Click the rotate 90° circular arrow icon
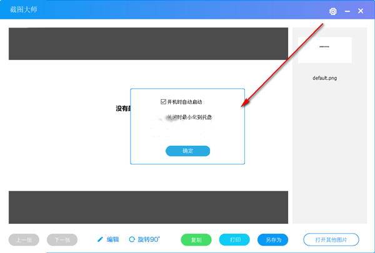 click(132, 239)
